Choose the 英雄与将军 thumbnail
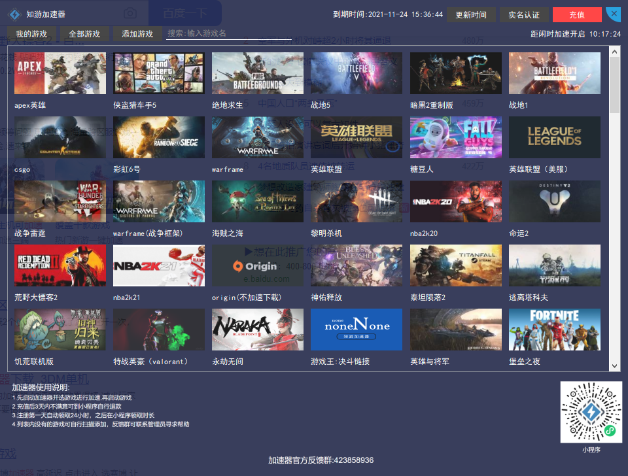Screen dimensions: 628x476 click(x=456, y=330)
